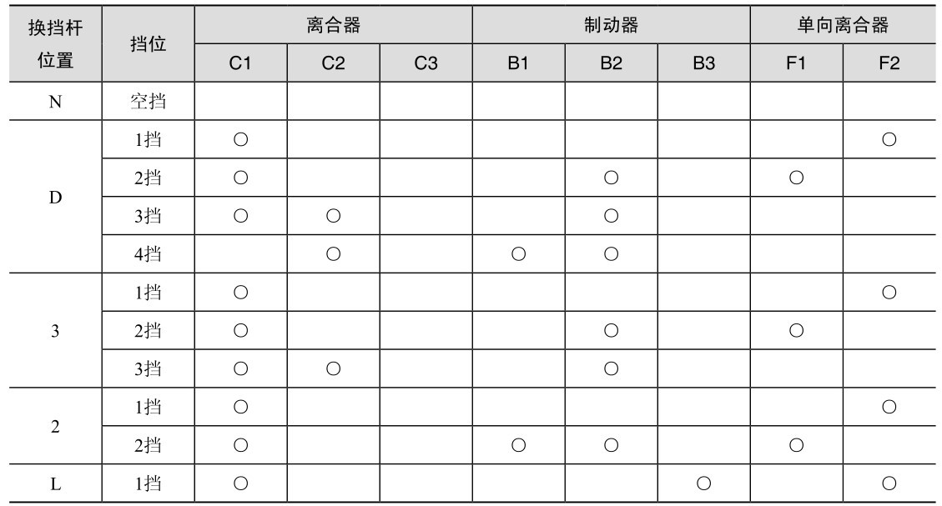Image resolution: width=942 pixels, height=506 pixels.
Task: Click the 4挡 cell
Action: (x=148, y=255)
